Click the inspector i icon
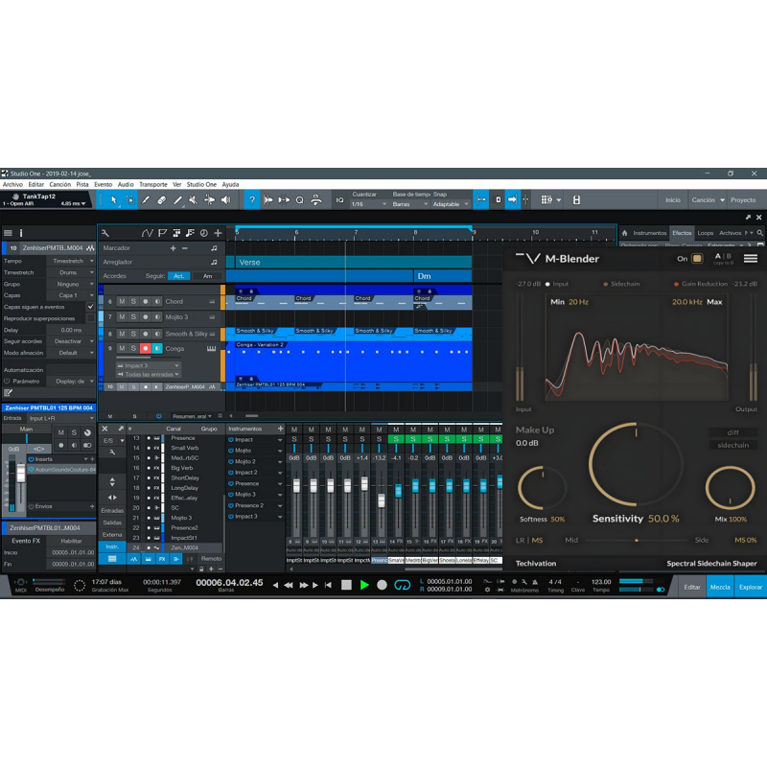The image size is (767, 767). [21, 233]
